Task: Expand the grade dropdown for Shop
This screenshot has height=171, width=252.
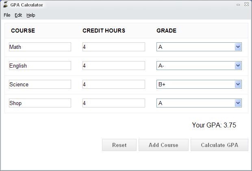Action: point(238,103)
